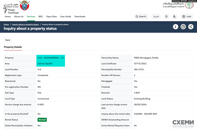
Task: Open the RDC menu item
Action: pos(40,16)
